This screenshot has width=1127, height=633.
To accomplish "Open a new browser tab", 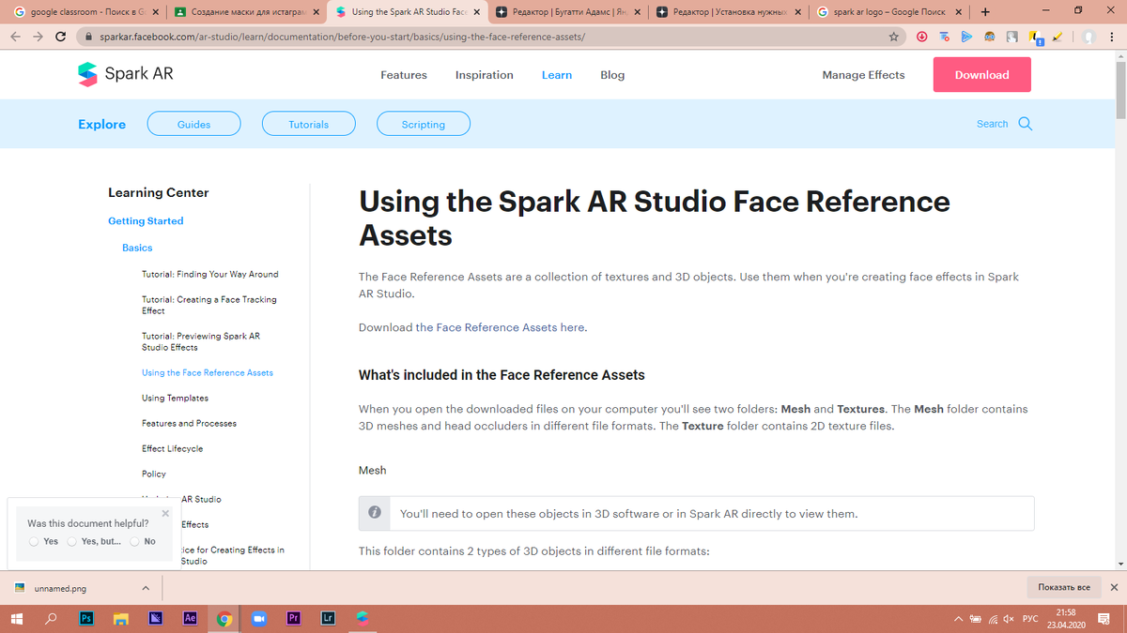I will [x=984, y=12].
